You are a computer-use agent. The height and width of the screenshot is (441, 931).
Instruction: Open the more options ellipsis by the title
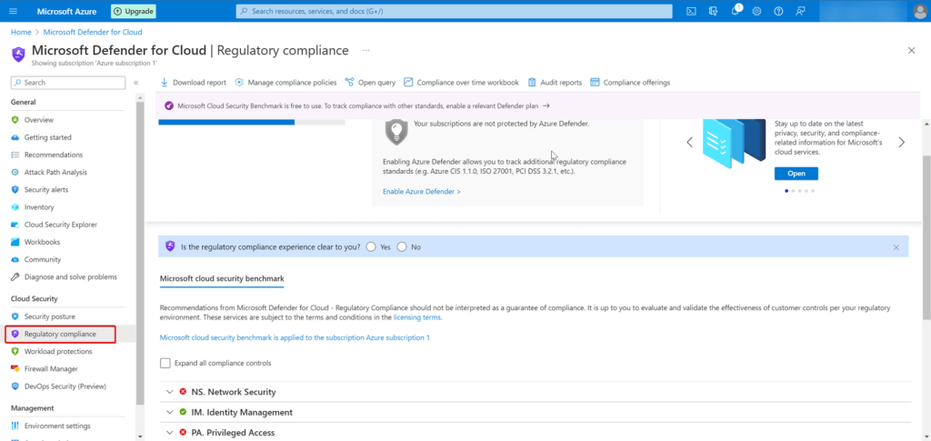tap(366, 50)
